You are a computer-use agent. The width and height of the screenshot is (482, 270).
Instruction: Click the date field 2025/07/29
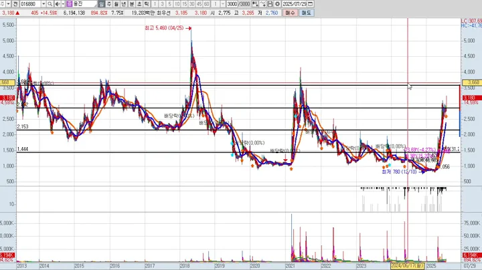[x=295, y=4]
